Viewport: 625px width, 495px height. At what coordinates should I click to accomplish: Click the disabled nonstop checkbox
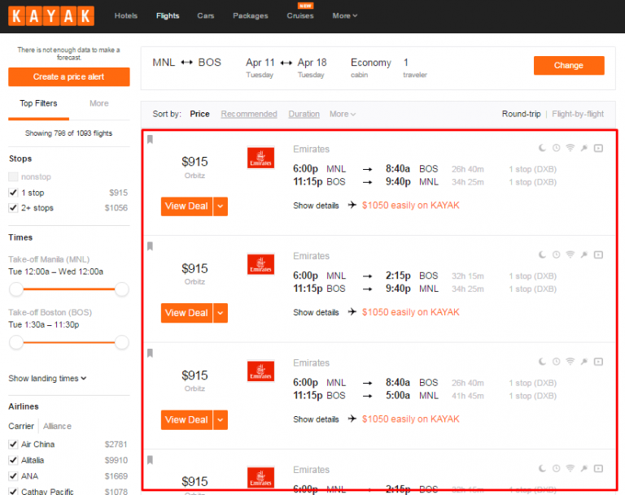[13, 176]
